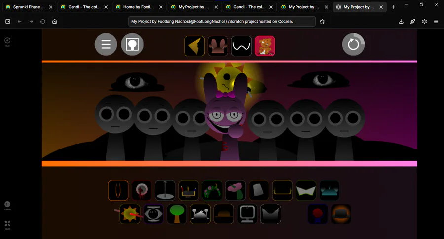Reset the mix with the circular arrow button

click(x=353, y=44)
